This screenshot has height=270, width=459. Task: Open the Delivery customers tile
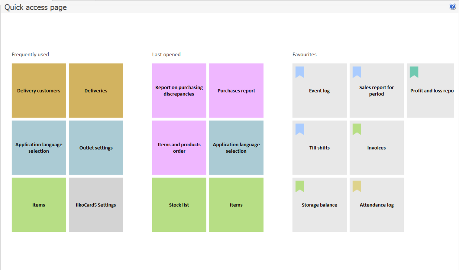coord(39,90)
